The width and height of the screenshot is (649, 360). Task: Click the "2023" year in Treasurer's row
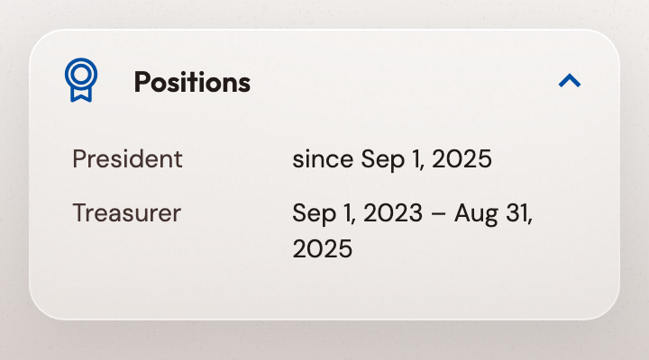(393, 213)
